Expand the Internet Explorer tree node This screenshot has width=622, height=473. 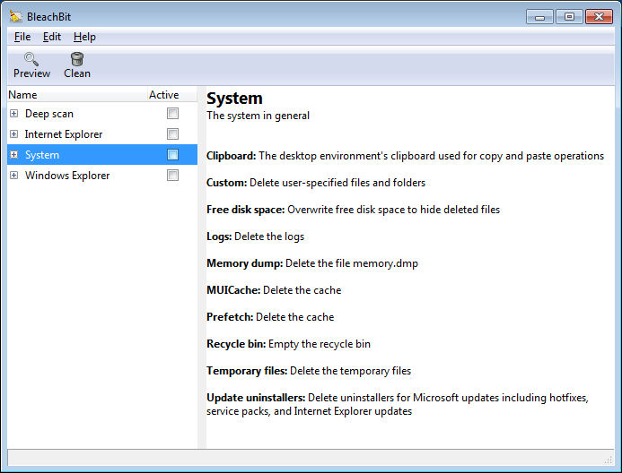(13, 134)
